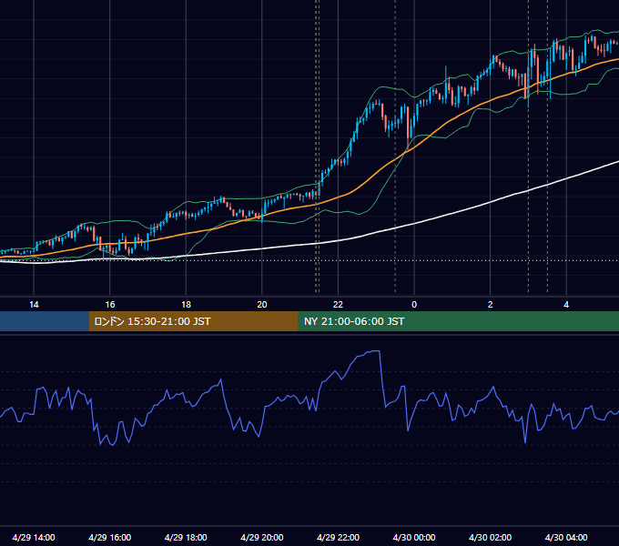Click the 4/30 04:00 date label
619x546 pixels.
tap(566, 537)
